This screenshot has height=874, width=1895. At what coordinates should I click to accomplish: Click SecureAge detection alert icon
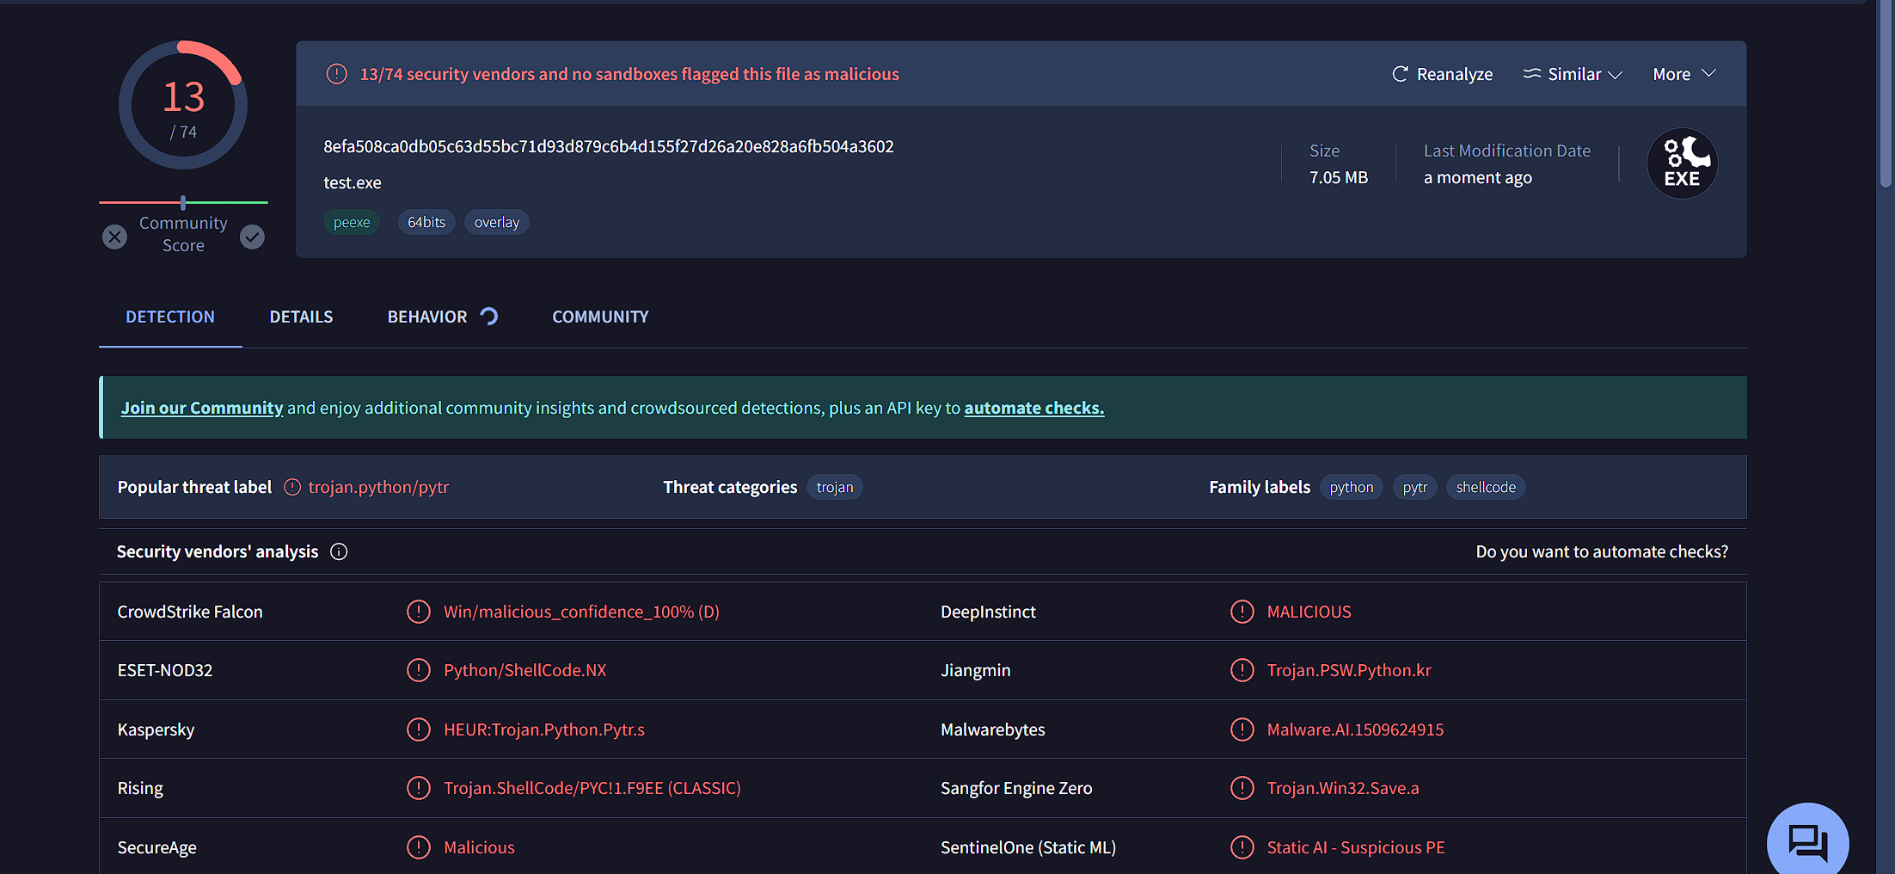pos(419,847)
